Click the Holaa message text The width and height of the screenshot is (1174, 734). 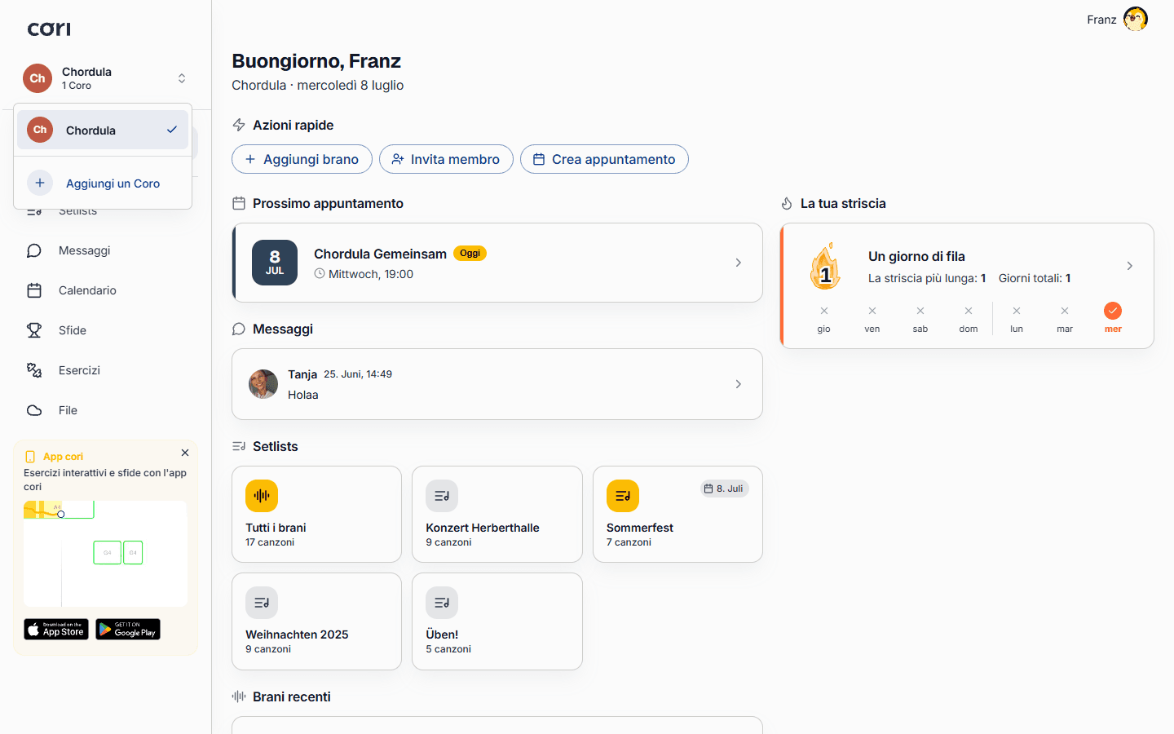click(303, 395)
